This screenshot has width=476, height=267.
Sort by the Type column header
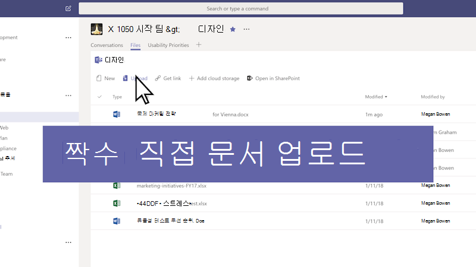(x=117, y=97)
